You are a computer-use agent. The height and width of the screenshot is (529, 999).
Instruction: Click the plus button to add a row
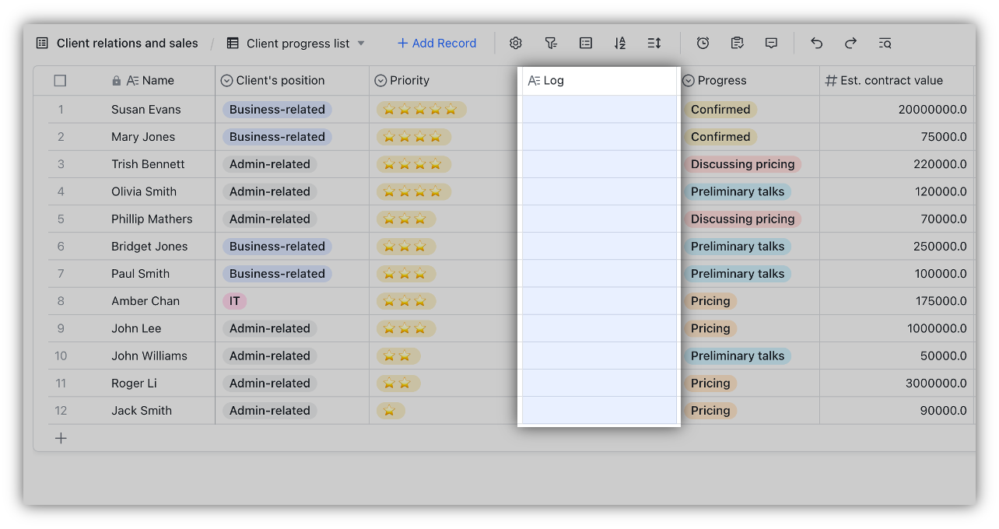pos(61,438)
